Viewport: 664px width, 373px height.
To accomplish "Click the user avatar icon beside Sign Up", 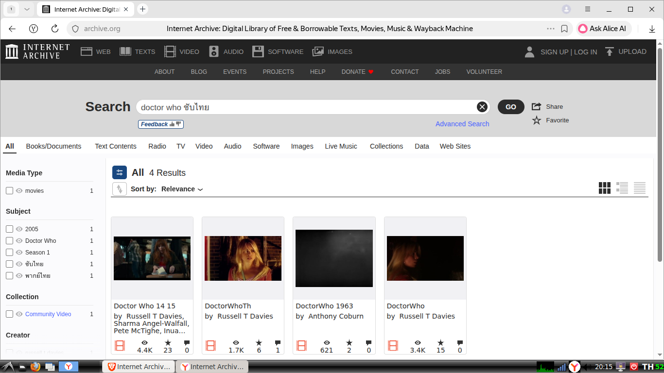I will click(x=530, y=52).
